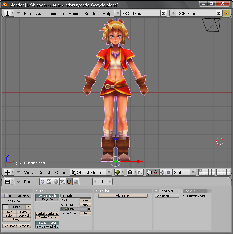
Task: Open the SCE:Scene selector arrows
Action: coord(173,13)
